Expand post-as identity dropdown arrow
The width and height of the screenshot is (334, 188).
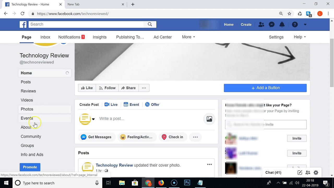[x=93, y=119]
